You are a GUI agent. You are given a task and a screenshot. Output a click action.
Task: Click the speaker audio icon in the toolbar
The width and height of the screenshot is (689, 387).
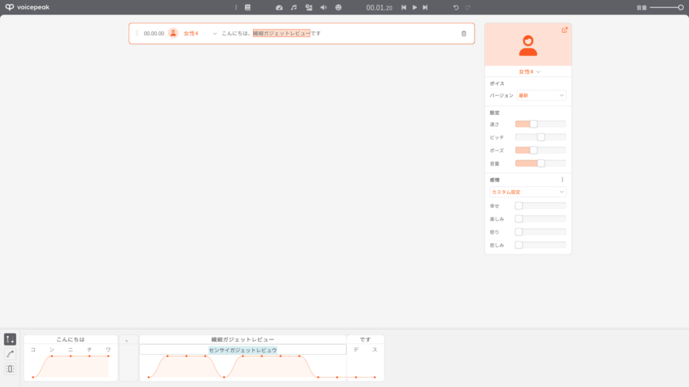pyautogui.click(x=324, y=7)
